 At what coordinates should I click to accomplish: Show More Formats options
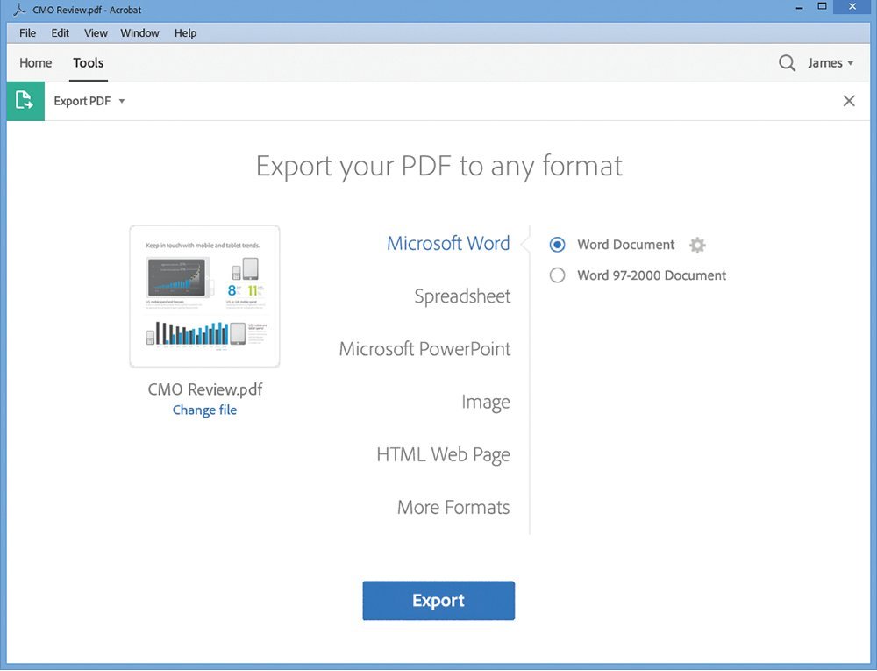click(x=453, y=507)
